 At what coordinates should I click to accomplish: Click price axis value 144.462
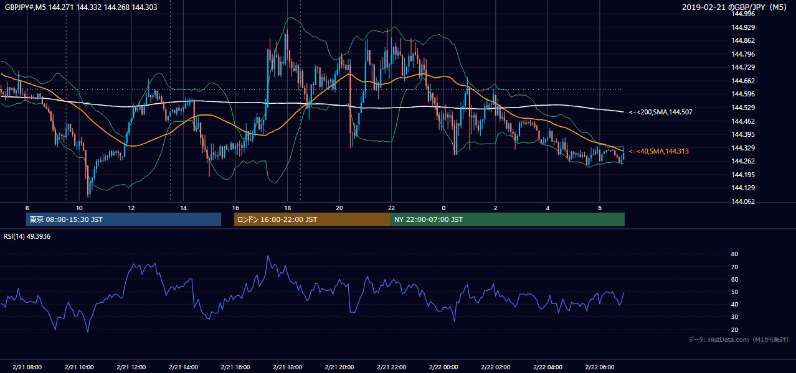(x=744, y=121)
